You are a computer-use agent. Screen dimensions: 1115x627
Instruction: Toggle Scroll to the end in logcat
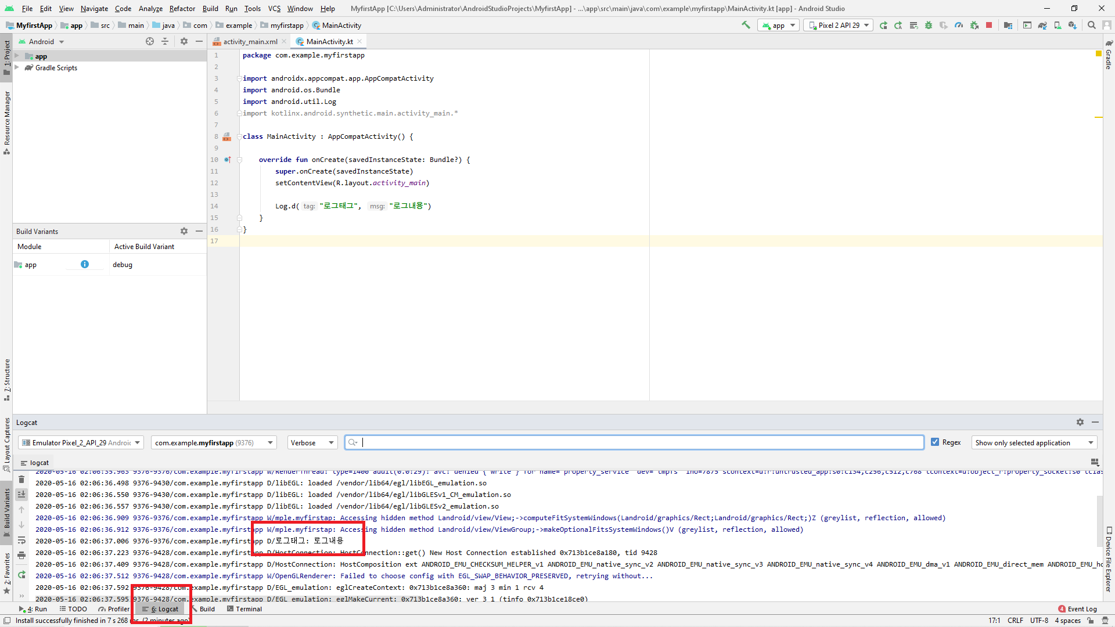point(21,495)
